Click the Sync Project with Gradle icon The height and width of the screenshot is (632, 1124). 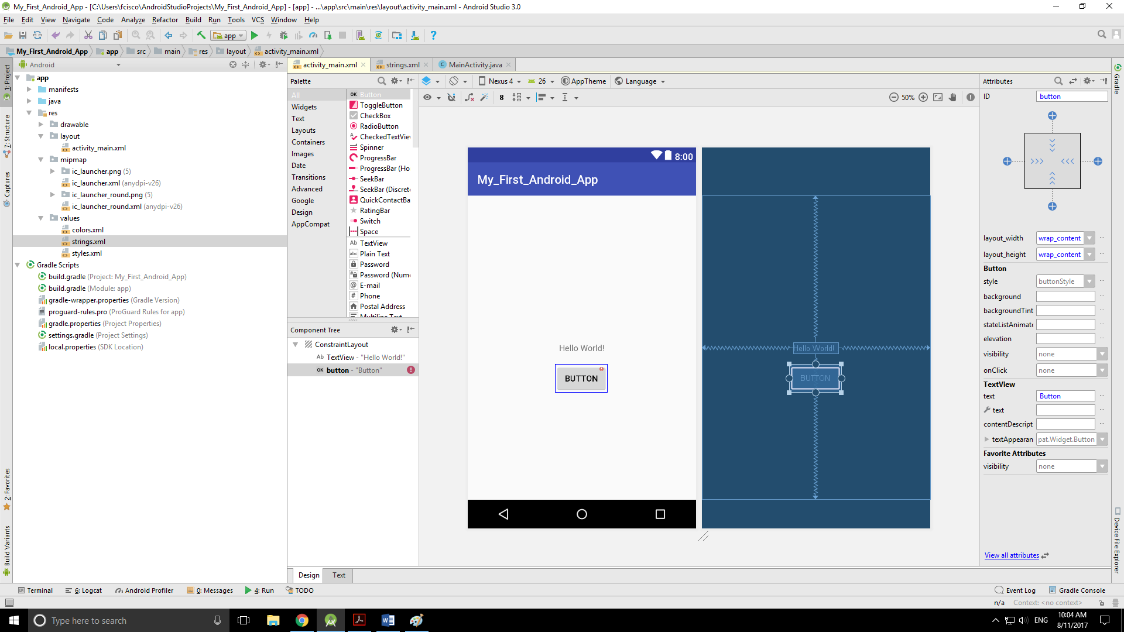coord(378,35)
